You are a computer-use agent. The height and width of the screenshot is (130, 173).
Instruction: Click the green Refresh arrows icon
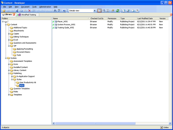(x=118, y=11)
